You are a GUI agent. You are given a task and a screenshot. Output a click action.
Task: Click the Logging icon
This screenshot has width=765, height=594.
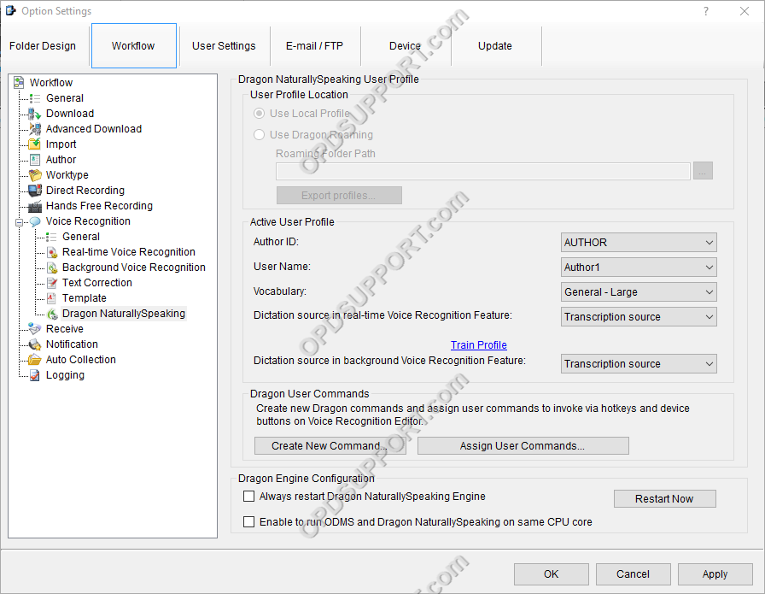coord(35,375)
